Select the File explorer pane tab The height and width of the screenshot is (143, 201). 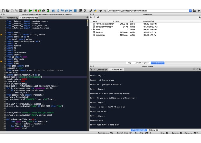click(158, 63)
